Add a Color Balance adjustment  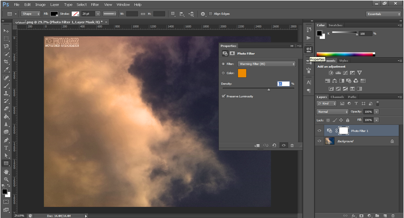tap(334, 81)
